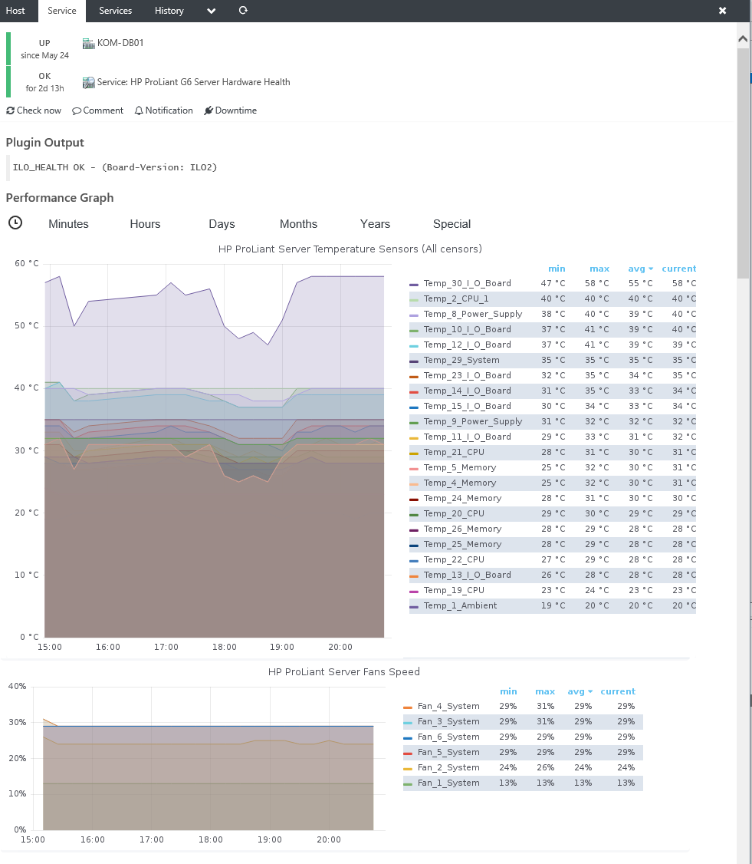Click the clock icon beside the time range options

[15, 223]
